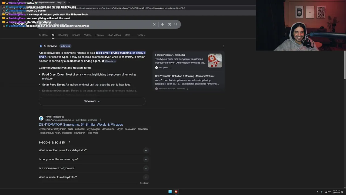Open Food dehydrator - Wikipedia source
Image resolution: width=346 pixels, height=195 pixels.
click(170, 55)
